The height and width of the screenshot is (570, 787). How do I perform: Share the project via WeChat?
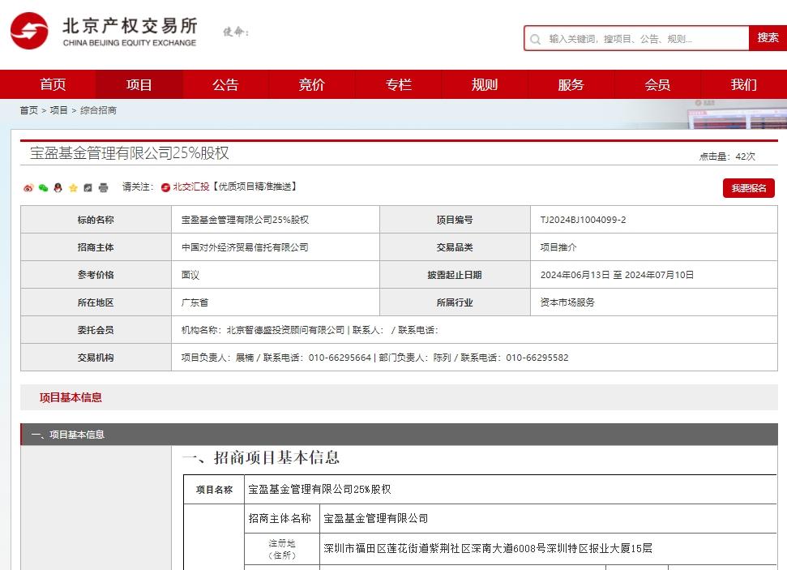pos(43,187)
